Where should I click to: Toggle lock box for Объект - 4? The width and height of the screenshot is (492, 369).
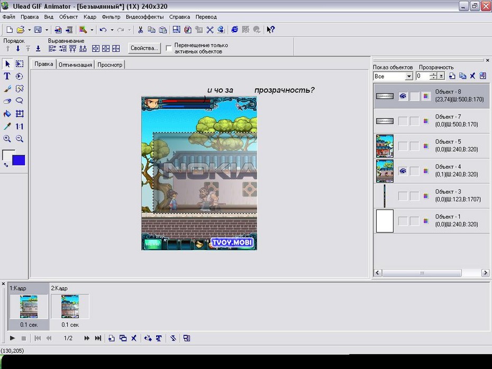[x=415, y=171]
